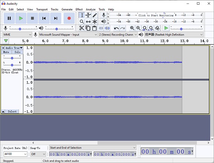Click the Play-at-Speed slider handle
The image size is (214, 163).
181,29
